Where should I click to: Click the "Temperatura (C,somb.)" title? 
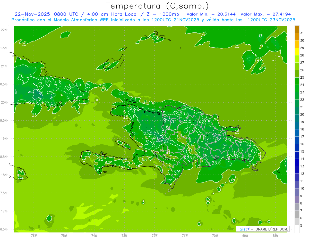coord(157,6)
